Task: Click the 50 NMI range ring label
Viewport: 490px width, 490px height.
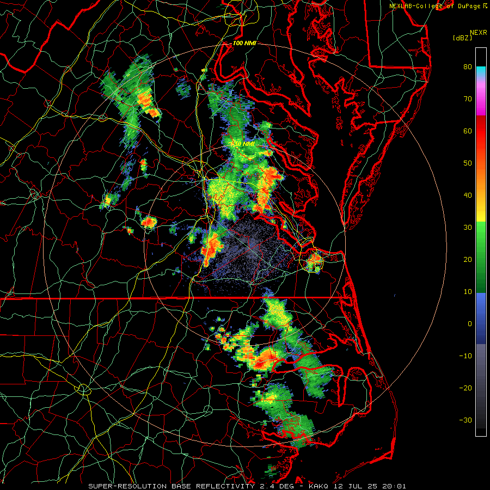Action: click(x=244, y=144)
